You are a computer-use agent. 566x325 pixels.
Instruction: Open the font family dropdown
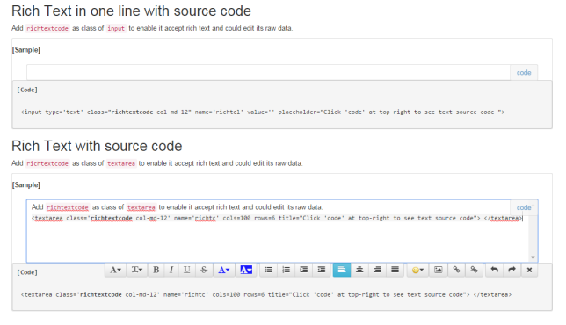(x=115, y=270)
